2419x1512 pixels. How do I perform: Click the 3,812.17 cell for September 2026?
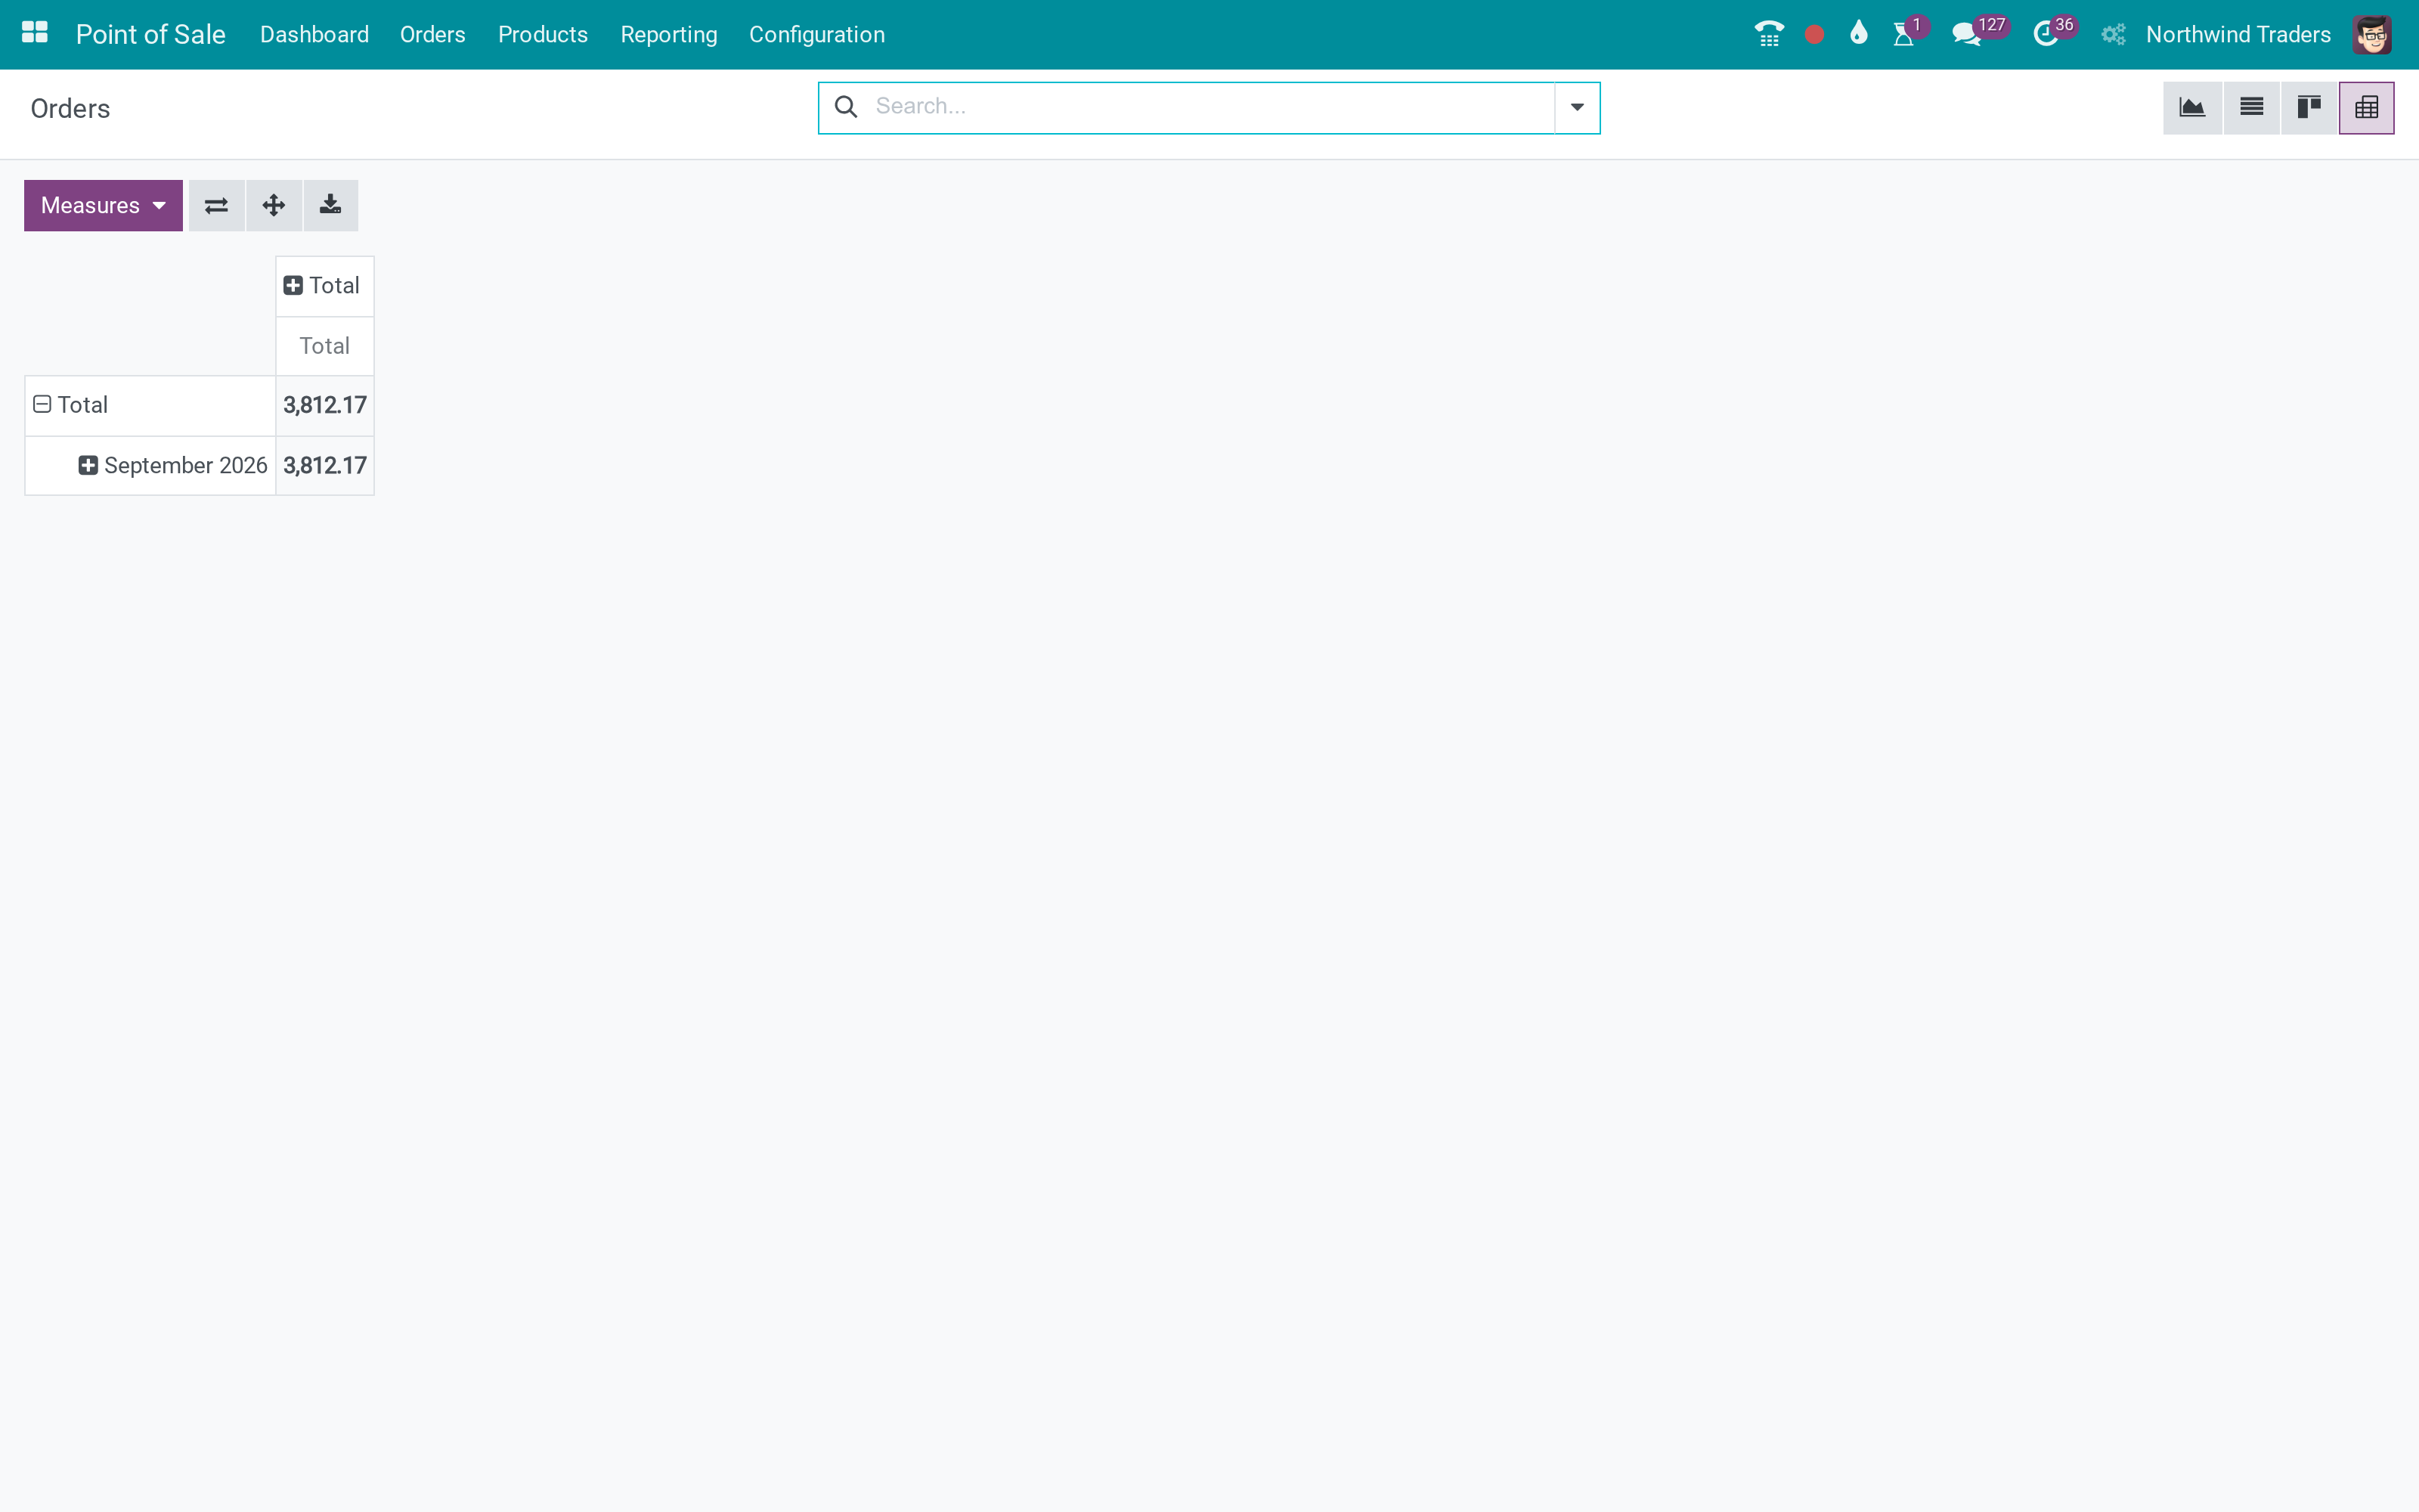(325, 466)
